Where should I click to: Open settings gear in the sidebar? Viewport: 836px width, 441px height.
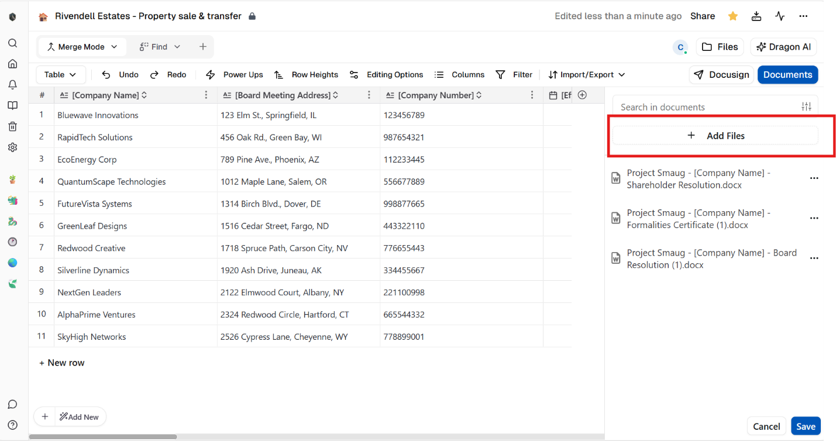(12, 147)
